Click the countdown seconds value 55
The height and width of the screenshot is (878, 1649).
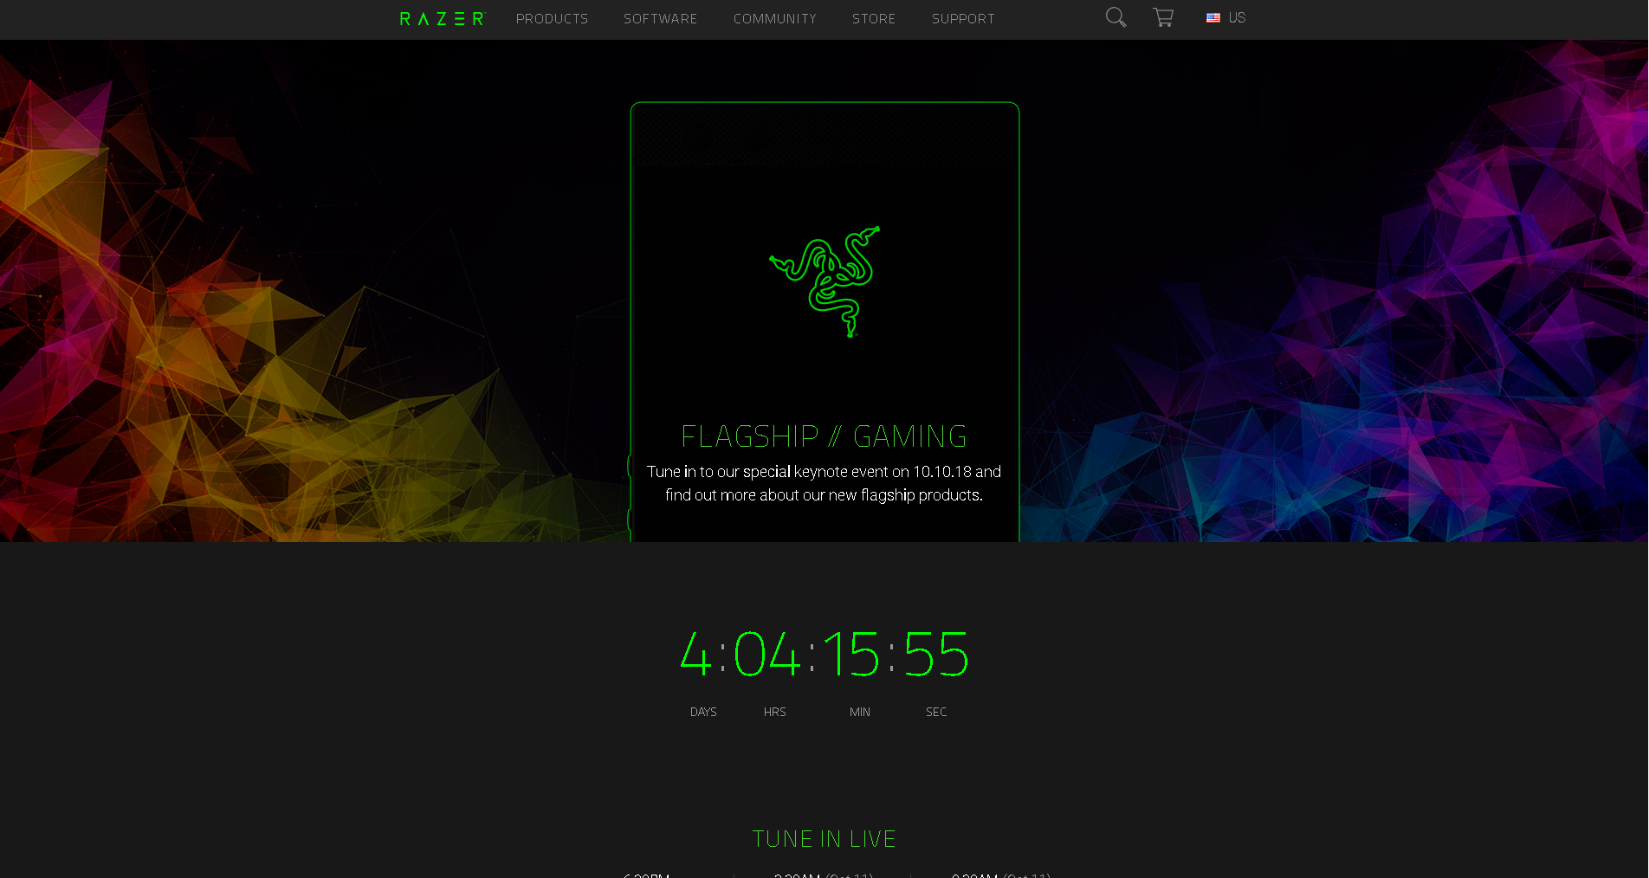(935, 654)
